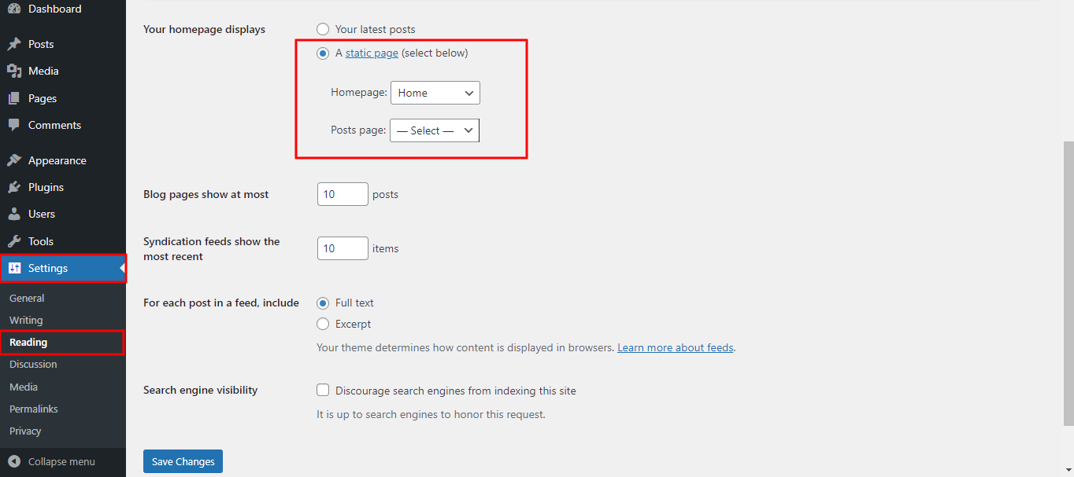Open the Posts page dropdown
Image resolution: width=1074 pixels, height=477 pixels.
pyautogui.click(x=435, y=130)
